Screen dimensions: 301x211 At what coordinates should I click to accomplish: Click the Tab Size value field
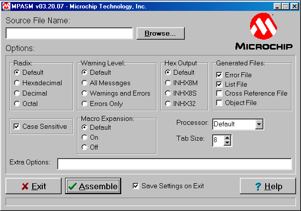[218, 140]
